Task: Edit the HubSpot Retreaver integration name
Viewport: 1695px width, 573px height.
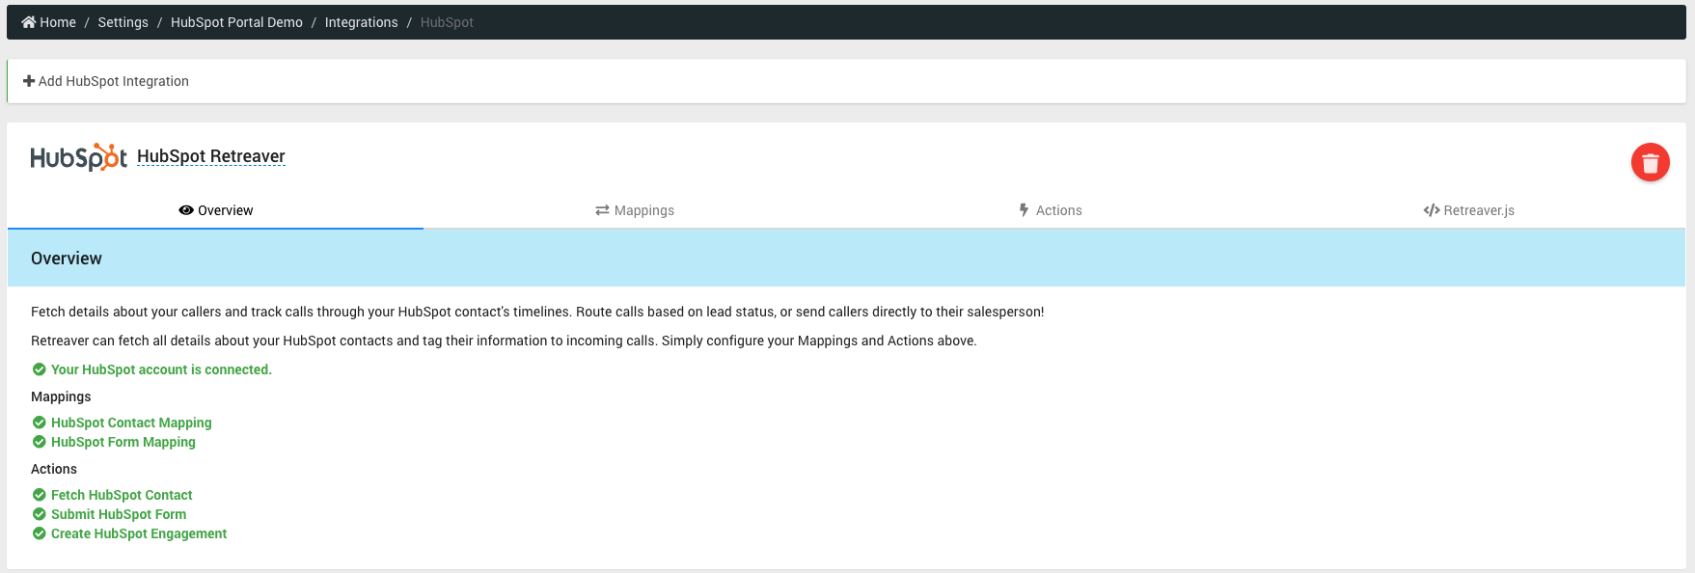Action: (x=211, y=156)
